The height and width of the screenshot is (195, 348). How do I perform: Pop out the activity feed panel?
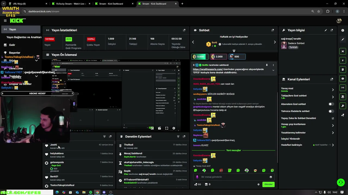click(x=110, y=136)
